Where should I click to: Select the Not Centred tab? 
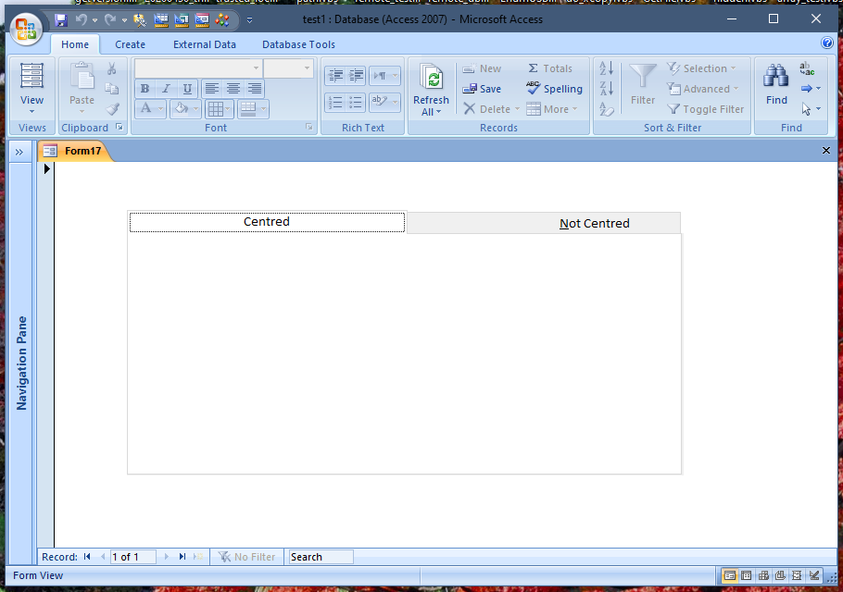594,223
